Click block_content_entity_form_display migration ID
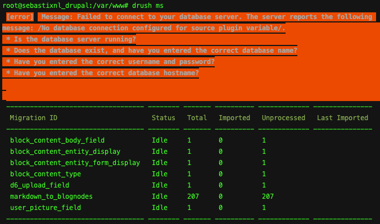The height and width of the screenshot is (224, 380). point(75,163)
